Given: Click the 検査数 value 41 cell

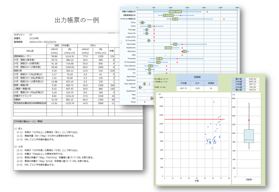Looking at the screenshot, I should click(211, 87).
